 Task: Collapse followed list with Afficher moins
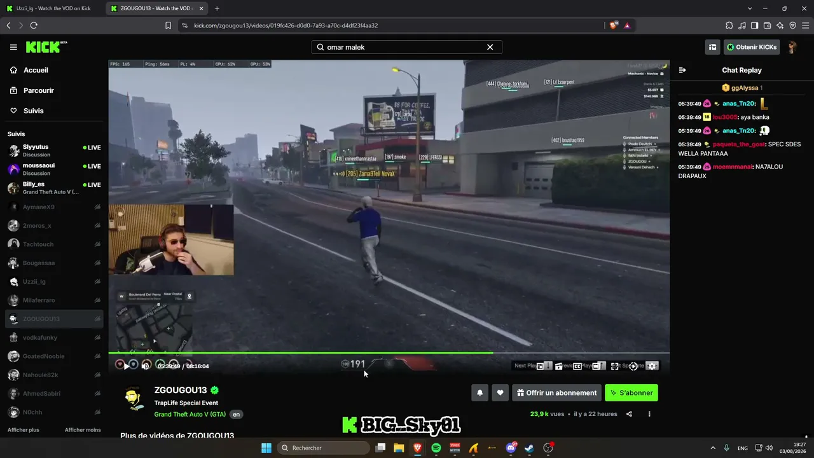(83, 430)
